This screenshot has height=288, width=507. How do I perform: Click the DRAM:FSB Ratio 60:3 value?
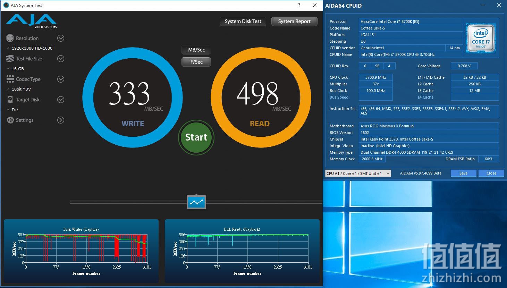[488, 159]
